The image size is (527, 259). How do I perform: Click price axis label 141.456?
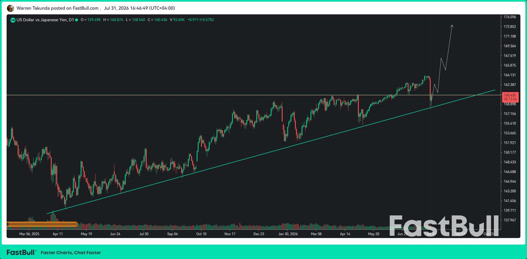510,201
